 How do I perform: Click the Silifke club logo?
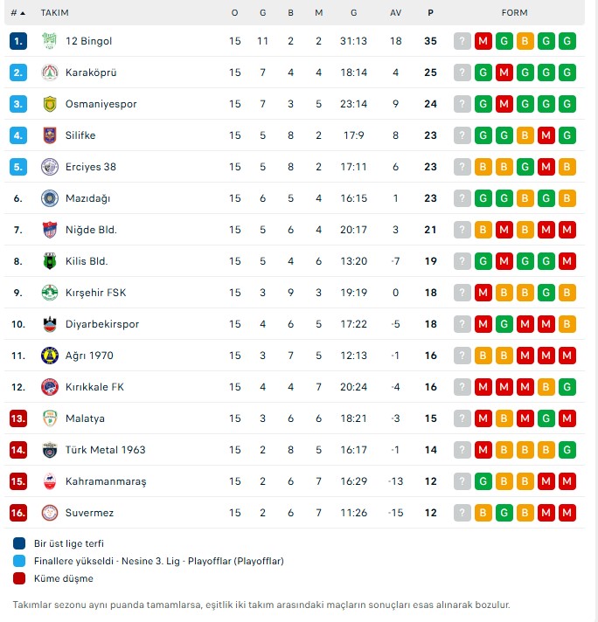49,135
